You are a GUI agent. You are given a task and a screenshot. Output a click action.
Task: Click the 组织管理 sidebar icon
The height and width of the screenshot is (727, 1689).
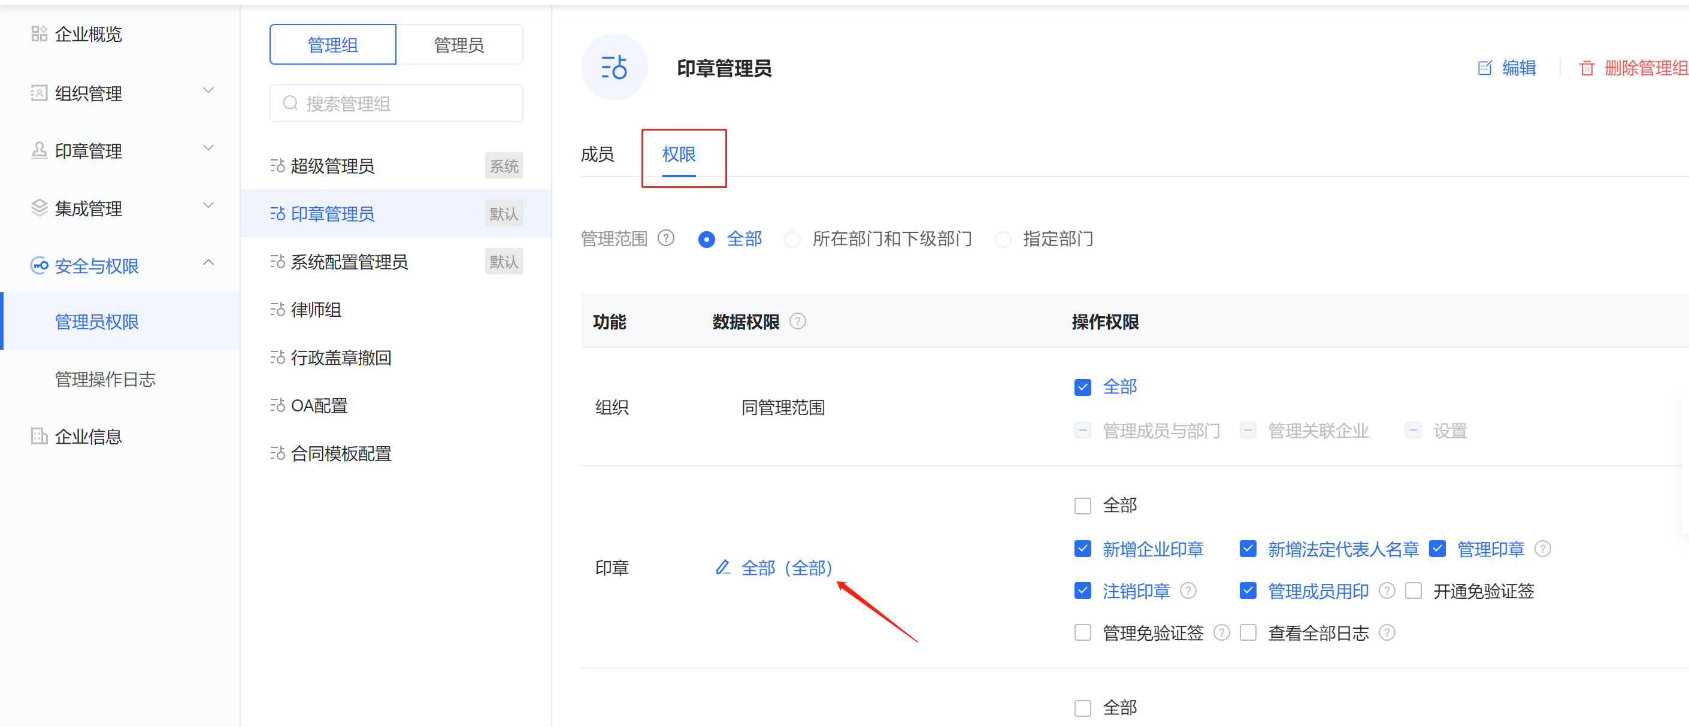(40, 93)
